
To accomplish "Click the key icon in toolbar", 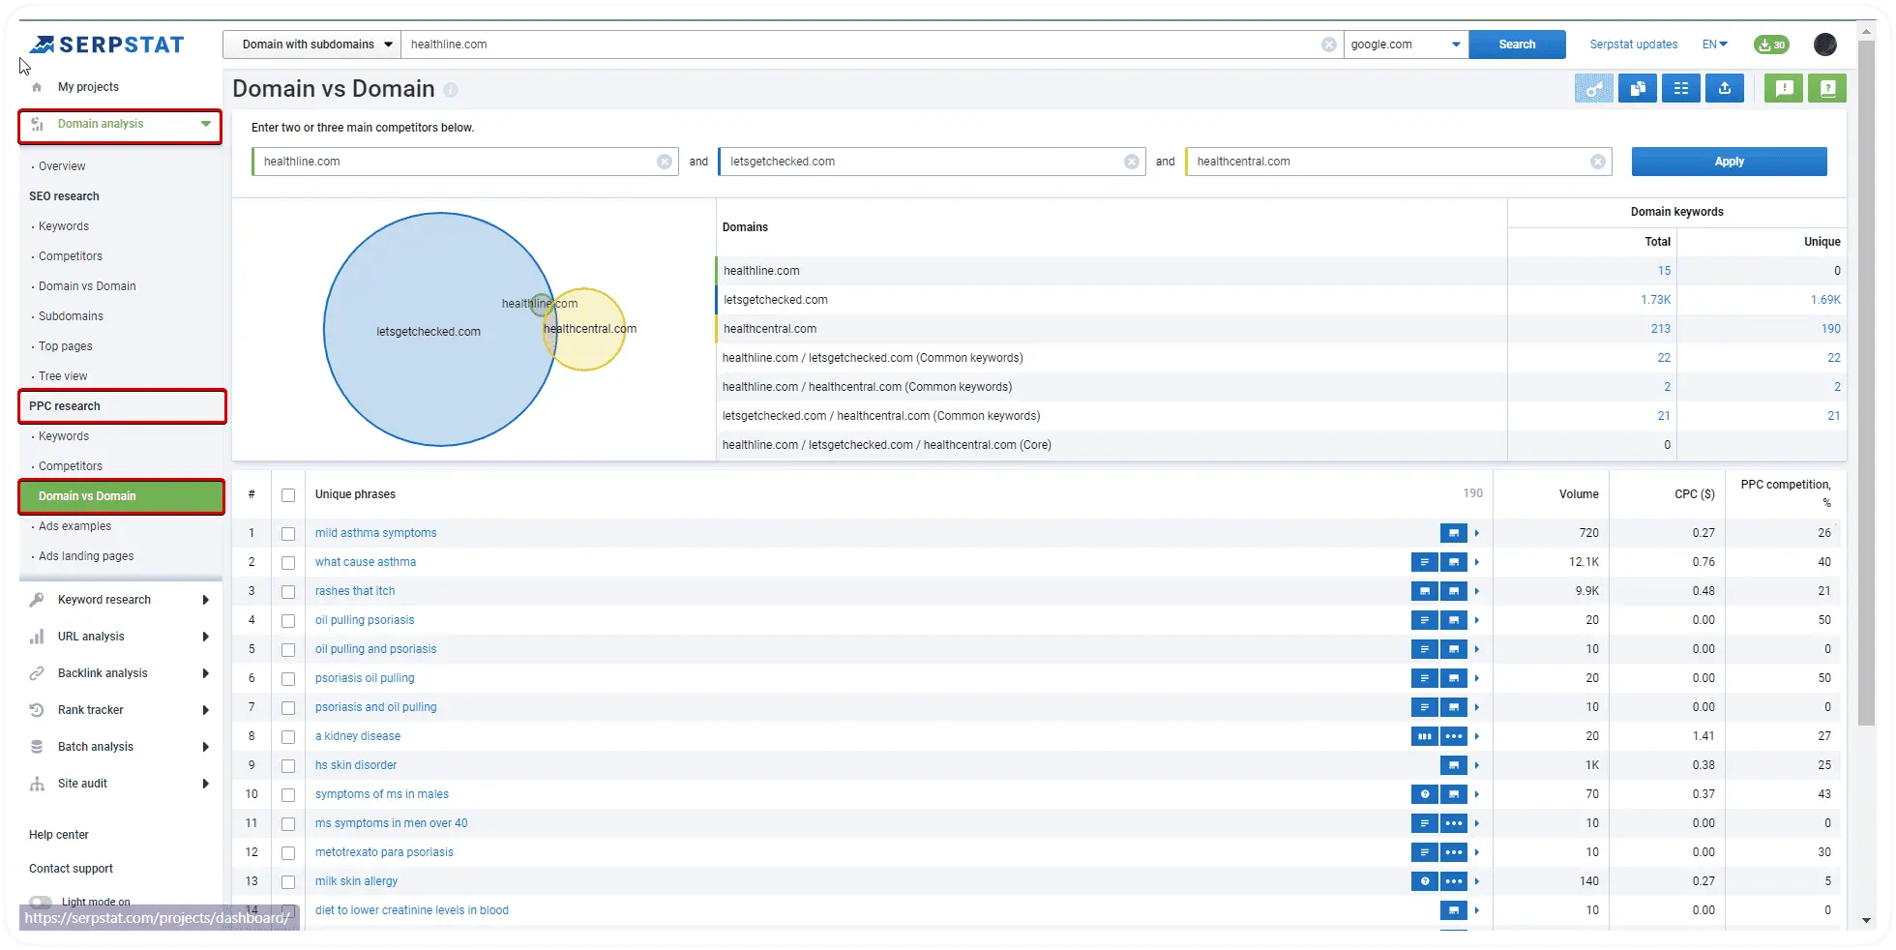I will click(1594, 89).
